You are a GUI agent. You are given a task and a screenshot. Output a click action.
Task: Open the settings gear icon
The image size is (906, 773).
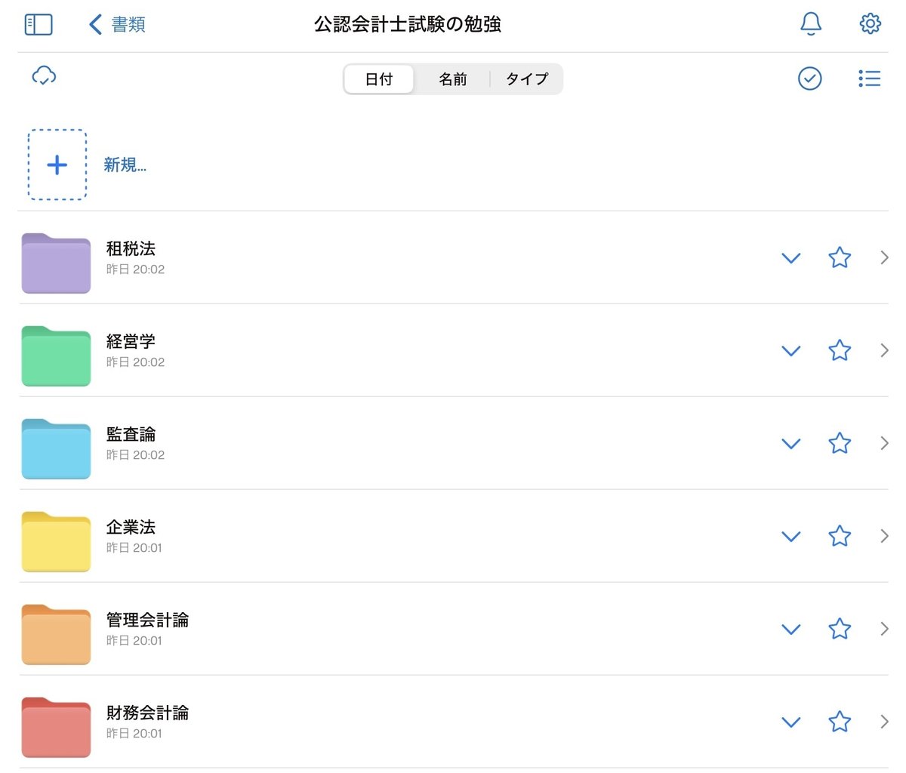(871, 23)
